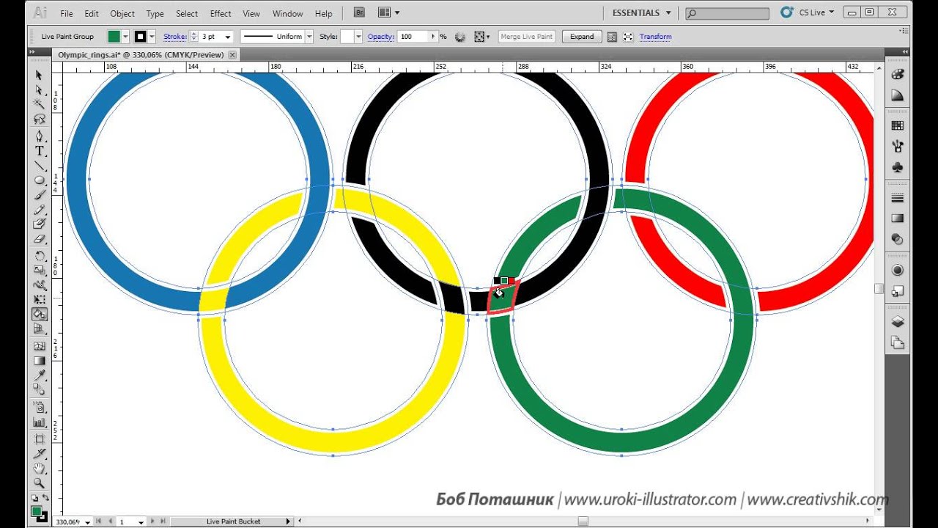Open the Uniform width profile dropdown
Viewport: 938px width, 528px height.
(309, 37)
